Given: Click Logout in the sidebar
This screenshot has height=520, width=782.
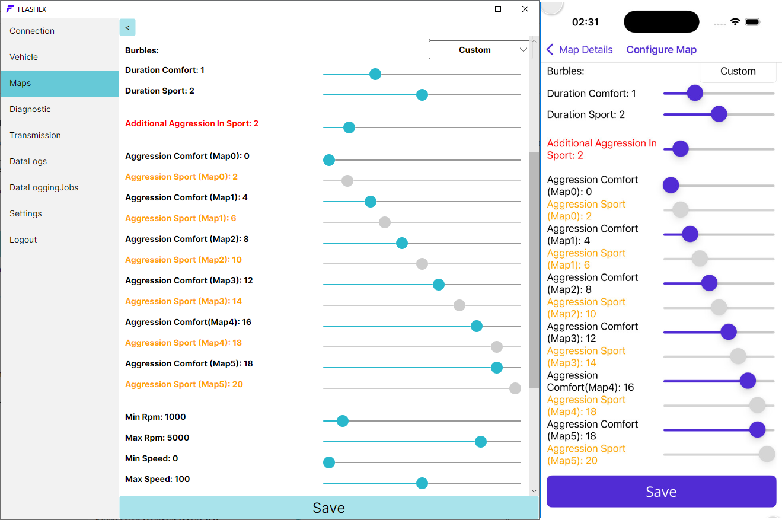Looking at the screenshot, I should 23,240.
